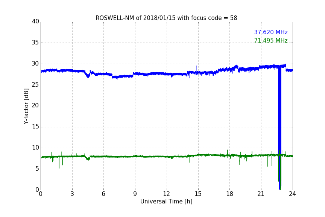Click x-axis tick label '24'
The width and height of the screenshot is (325, 217).
pos(292,194)
